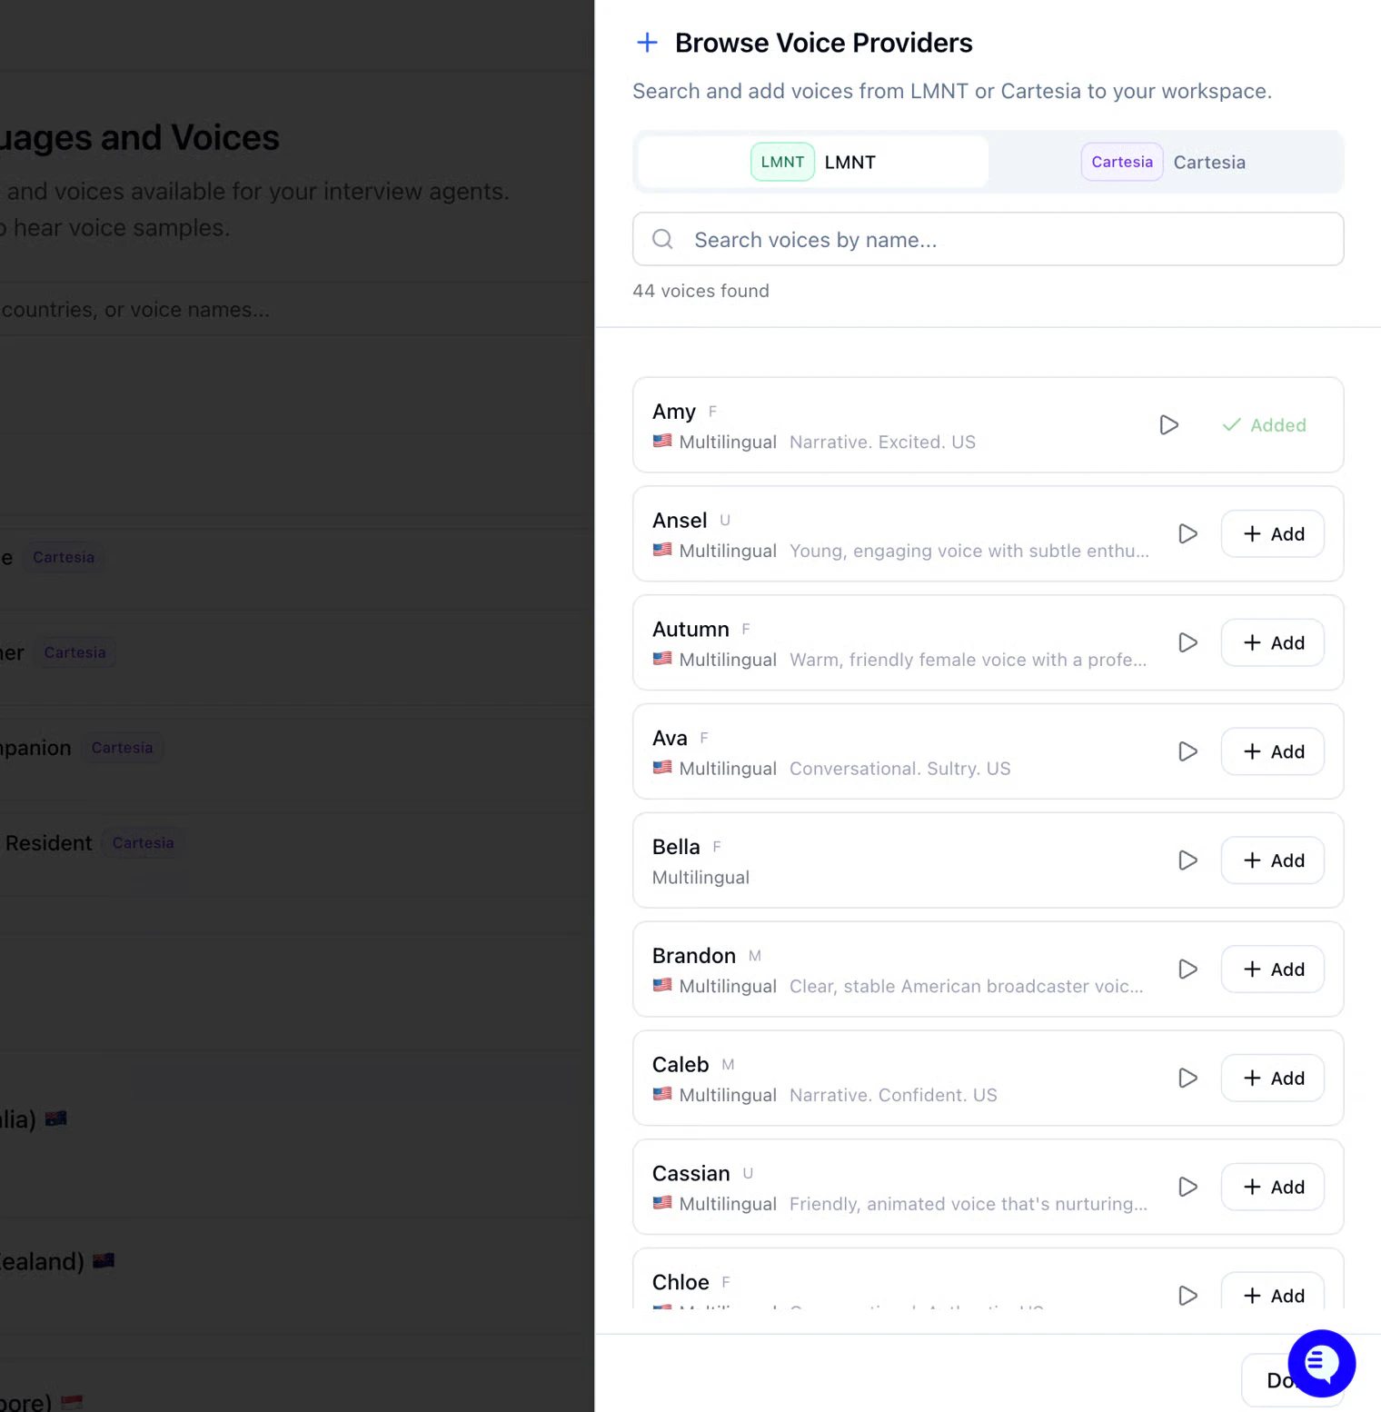
Task: Click the Browse Voice Providers heading
Action: (823, 43)
